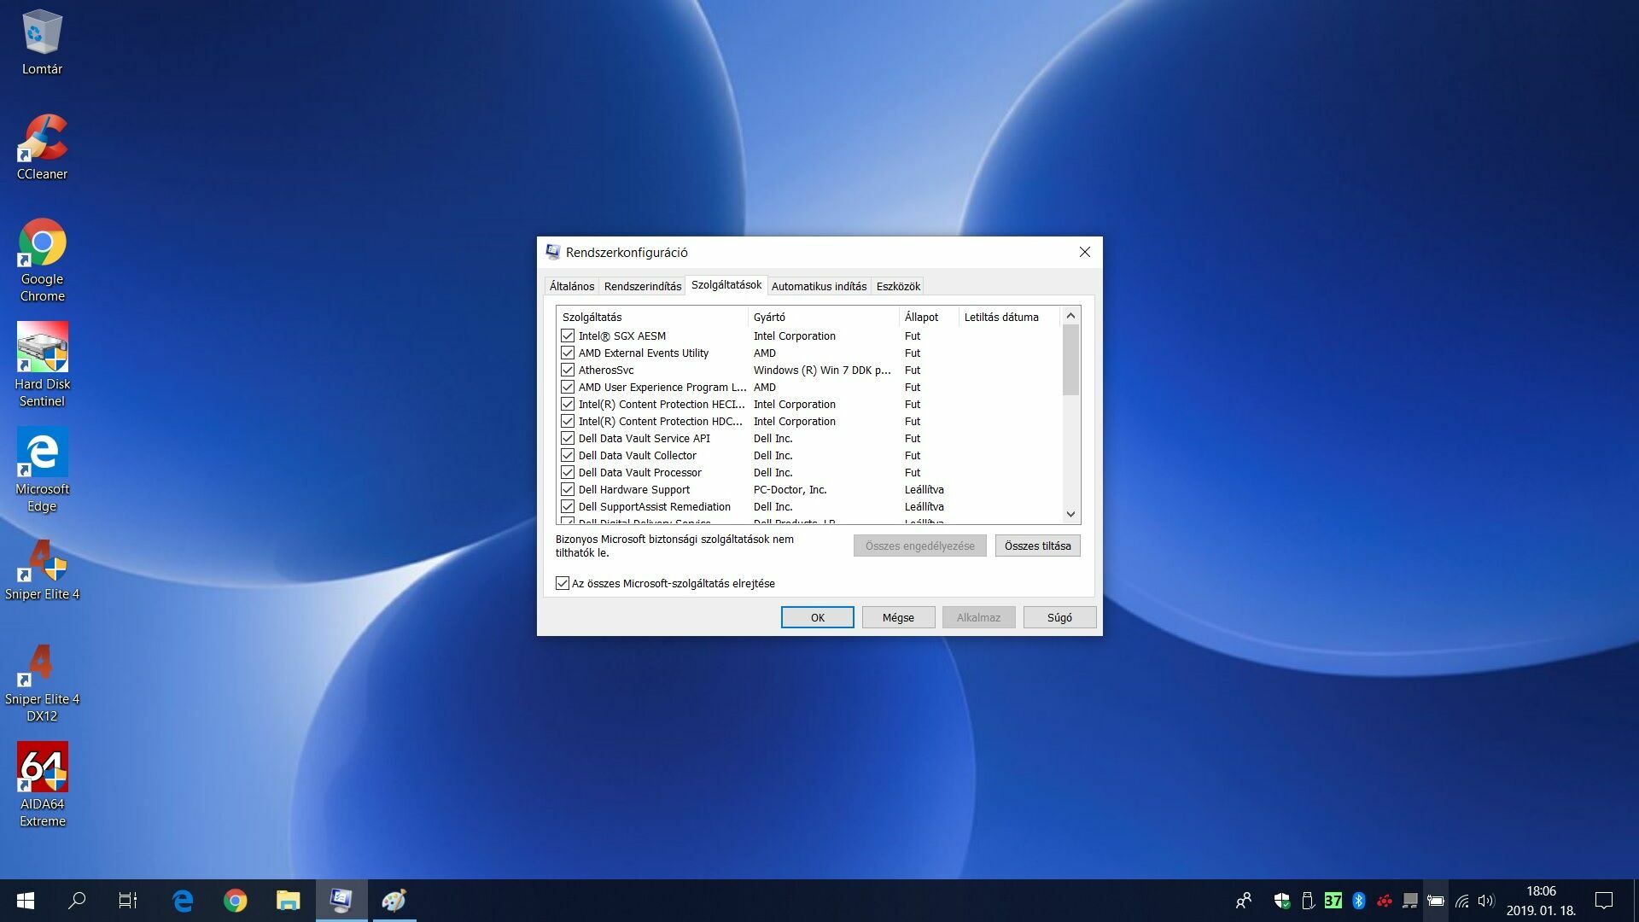Uncheck the Intel SGX AESM service
Viewport: 1639px width, 922px height.
568,336
